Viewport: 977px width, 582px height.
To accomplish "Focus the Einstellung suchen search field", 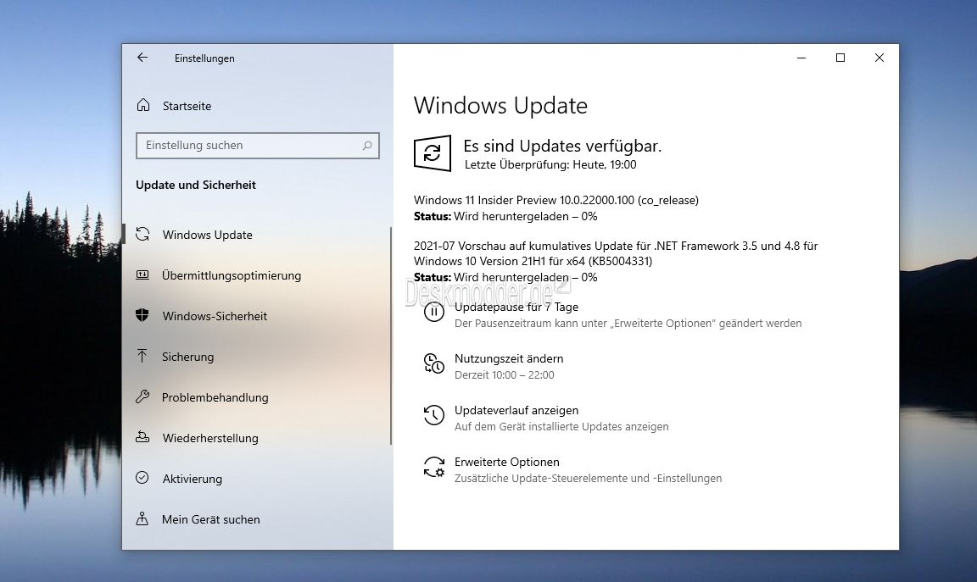I will [257, 146].
